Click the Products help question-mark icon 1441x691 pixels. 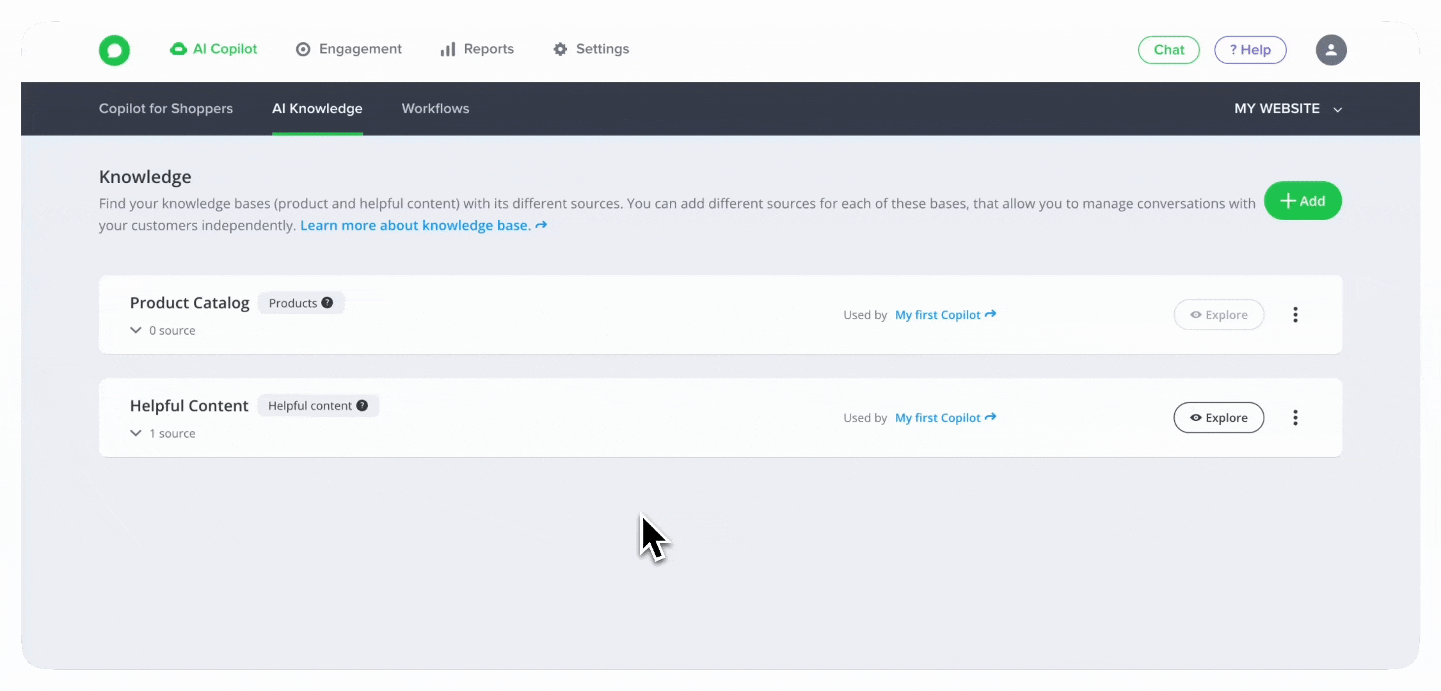[327, 303]
